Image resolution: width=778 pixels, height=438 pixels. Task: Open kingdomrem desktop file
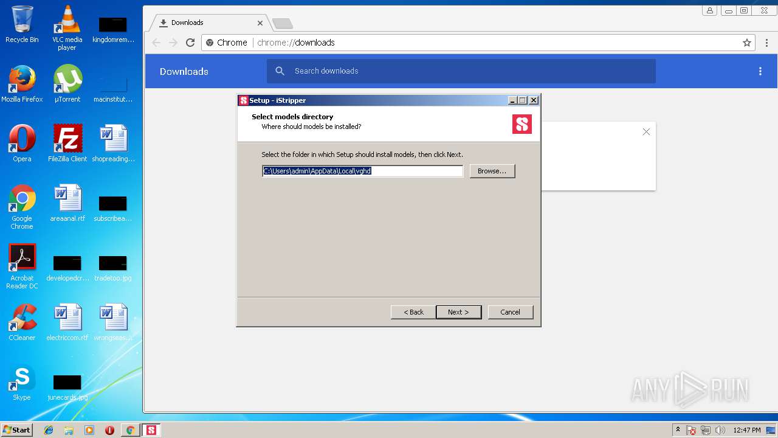[113, 29]
